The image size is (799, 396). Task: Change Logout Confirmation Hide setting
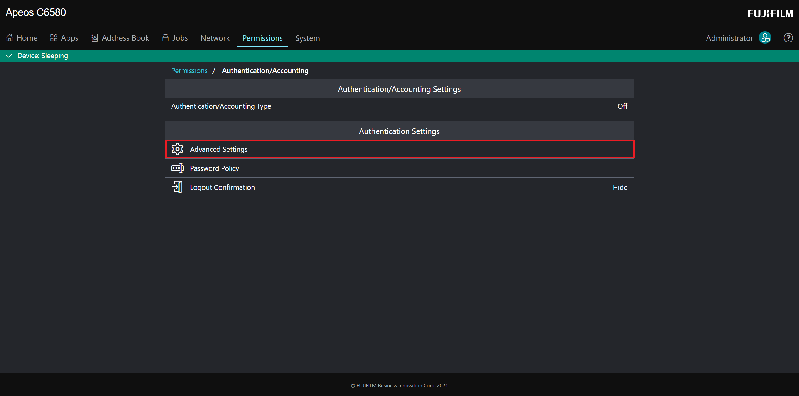tap(620, 187)
